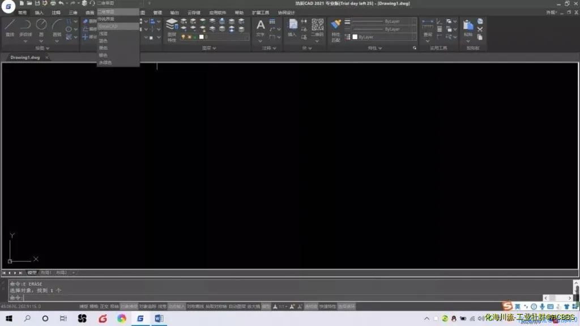Image resolution: width=580 pixels, height=326 pixels.
Task: Select the Aqua (水绿色) theme option in dropdown
Action: (118, 62)
